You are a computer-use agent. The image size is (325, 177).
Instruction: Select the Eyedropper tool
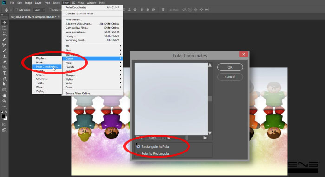(x=4, y=45)
